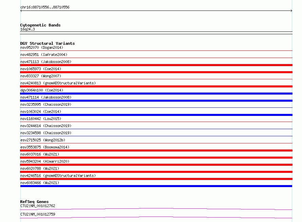The height and width of the screenshot is (222, 302).
Task: Open nsv3235995 (Chaisson2019) entry
Action: click(x=46, y=104)
